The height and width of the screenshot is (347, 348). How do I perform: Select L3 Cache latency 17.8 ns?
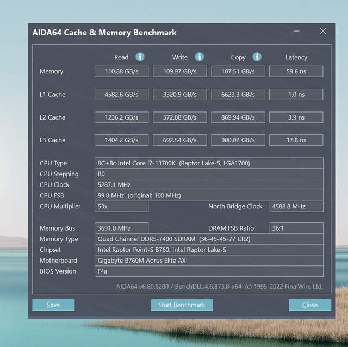[x=296, y=140]
